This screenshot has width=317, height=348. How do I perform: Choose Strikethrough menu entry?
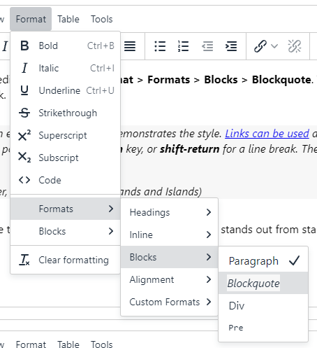(66, 113)
